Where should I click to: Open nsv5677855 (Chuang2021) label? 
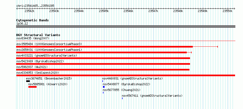[122, 90]
